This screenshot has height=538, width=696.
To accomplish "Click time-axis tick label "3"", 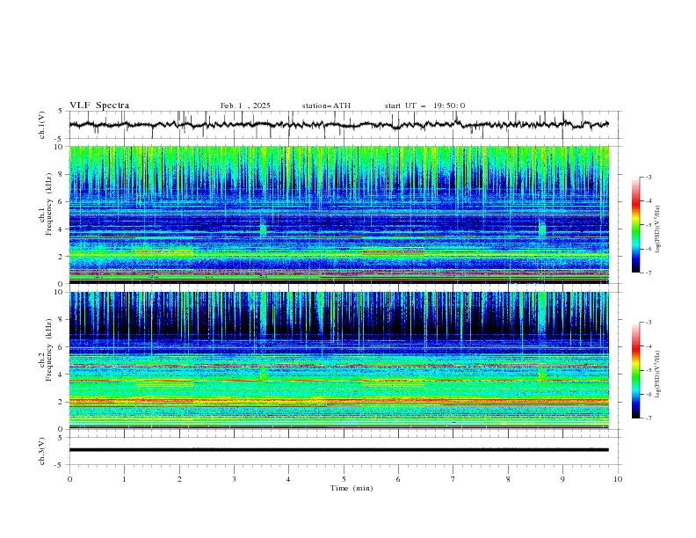I will 234,479.
